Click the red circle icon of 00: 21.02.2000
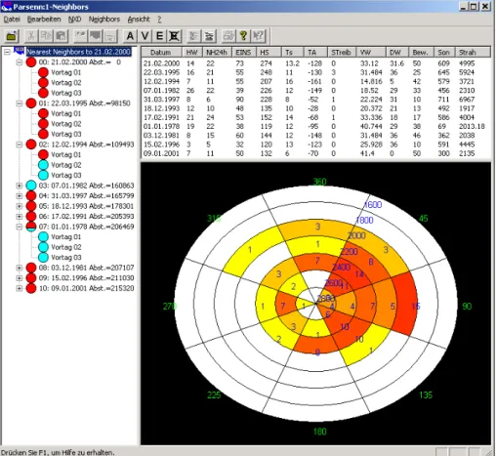This screenshot has height=456, width=497. 31,62
